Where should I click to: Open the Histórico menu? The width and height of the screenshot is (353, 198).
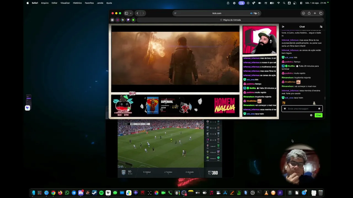[x=77, y=3]
